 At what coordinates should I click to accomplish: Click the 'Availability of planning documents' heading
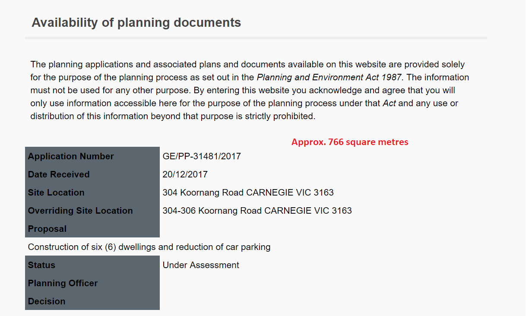tap(136, 22)
